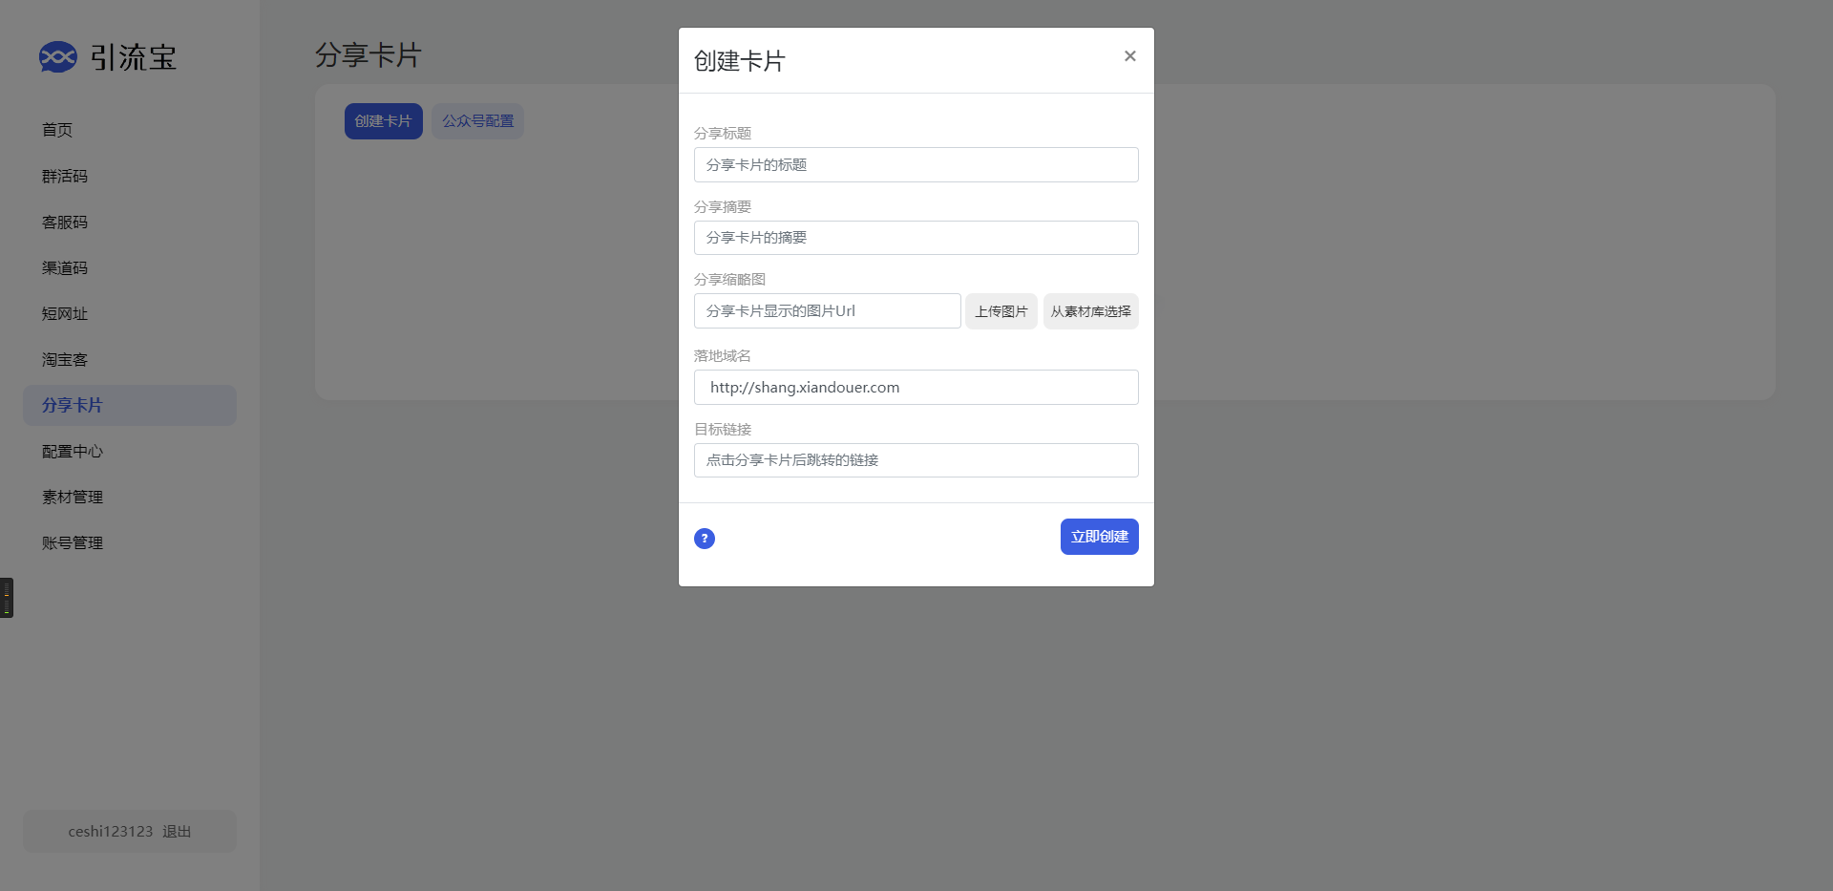This screenshot has width=1833, height=891.
Task: Select 渠道码 in the sidebar
Action: tap(130, 267)
